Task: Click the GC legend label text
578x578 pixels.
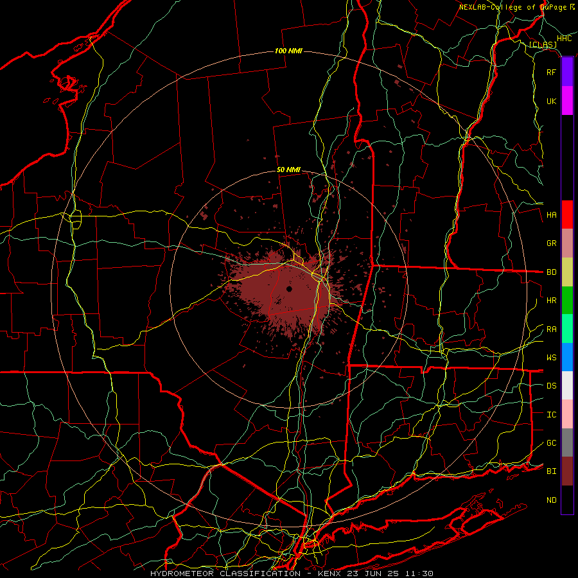Action: 551,443
